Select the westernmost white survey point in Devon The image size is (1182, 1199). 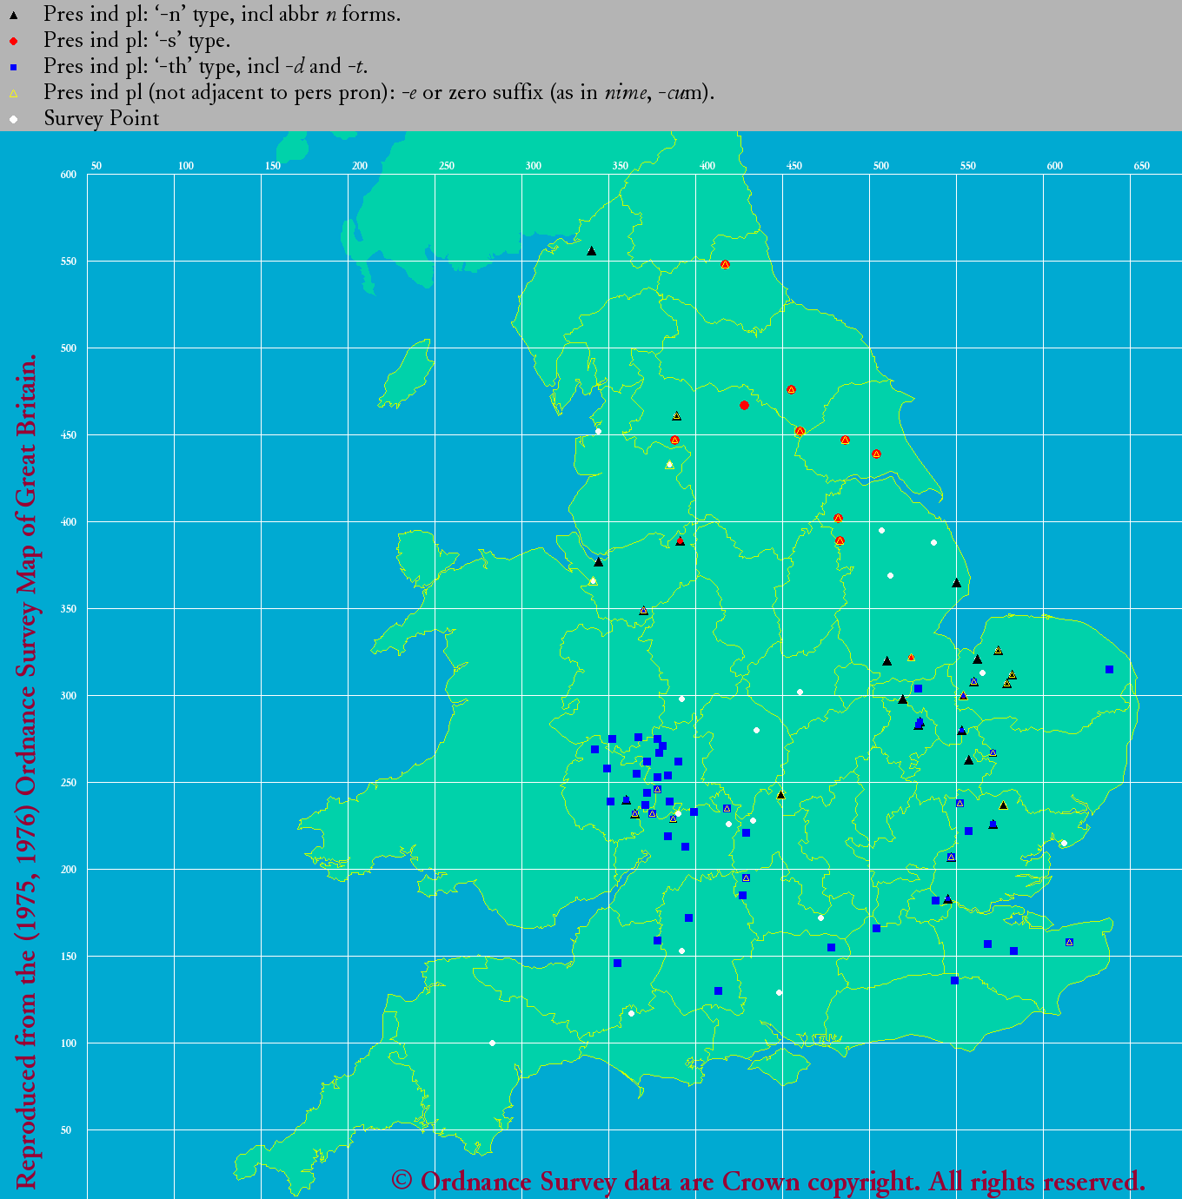pyautogui.click(x=492, y=1043)
